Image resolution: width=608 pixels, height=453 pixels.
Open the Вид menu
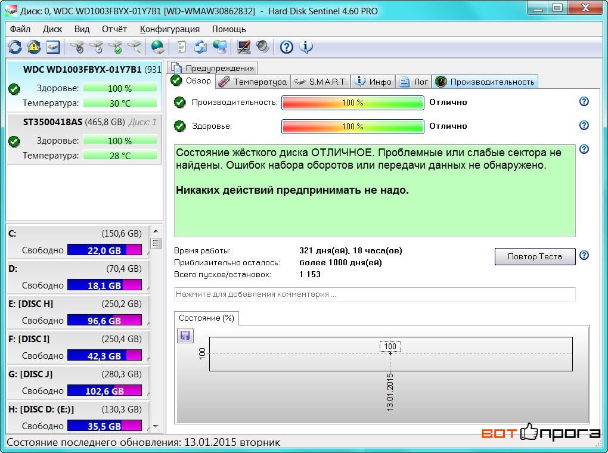[82, 29]
